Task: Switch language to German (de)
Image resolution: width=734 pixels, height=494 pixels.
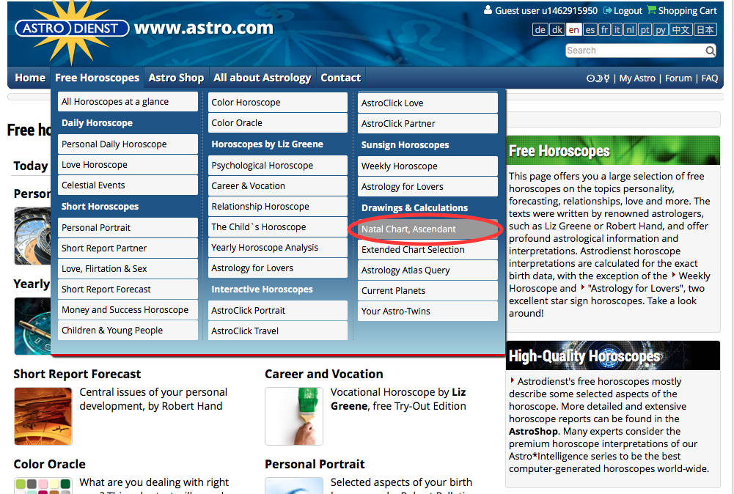Action: click(540, 30)
